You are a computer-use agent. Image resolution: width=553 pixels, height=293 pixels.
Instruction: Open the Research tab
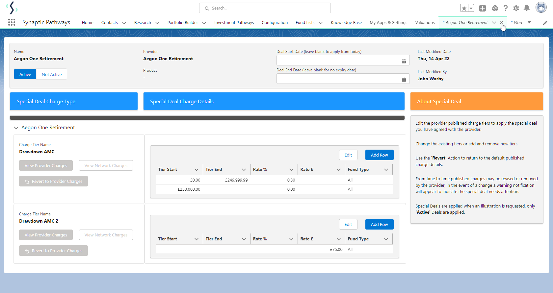(143, 23)
